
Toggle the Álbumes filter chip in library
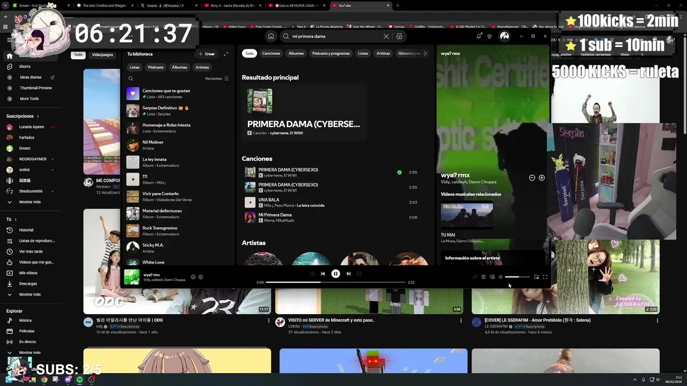point(179,68)
